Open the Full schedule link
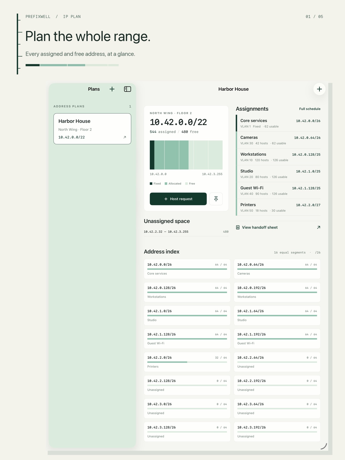 click(x=310, y=109)
